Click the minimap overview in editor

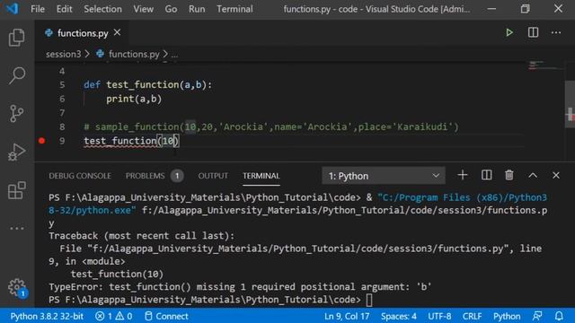(544, 65)
